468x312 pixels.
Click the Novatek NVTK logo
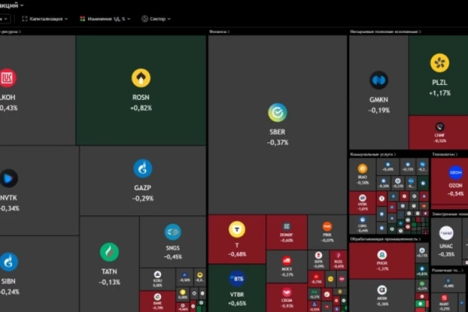click(8, 178)
